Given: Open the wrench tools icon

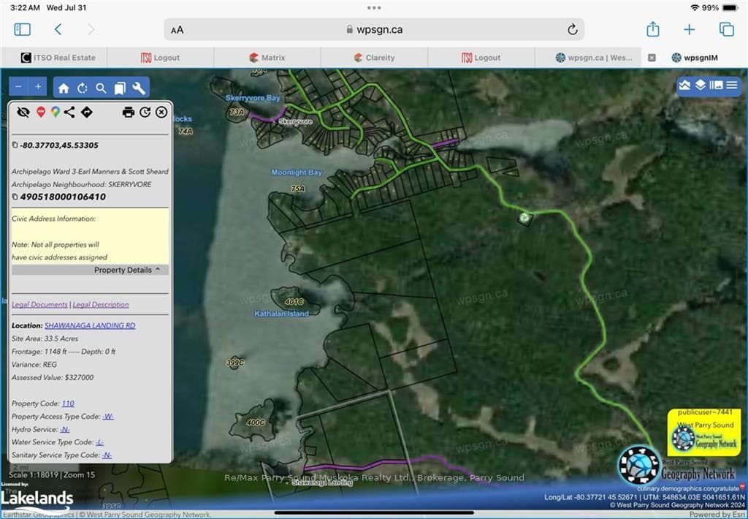Looking at the screenshot, I should (138, 88).
